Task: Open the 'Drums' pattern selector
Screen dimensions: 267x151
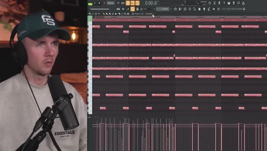Action: pos(163,9)
